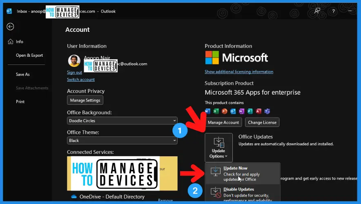Click the Connected Services label
361x204 pixels.
click(x=90, y=152)
